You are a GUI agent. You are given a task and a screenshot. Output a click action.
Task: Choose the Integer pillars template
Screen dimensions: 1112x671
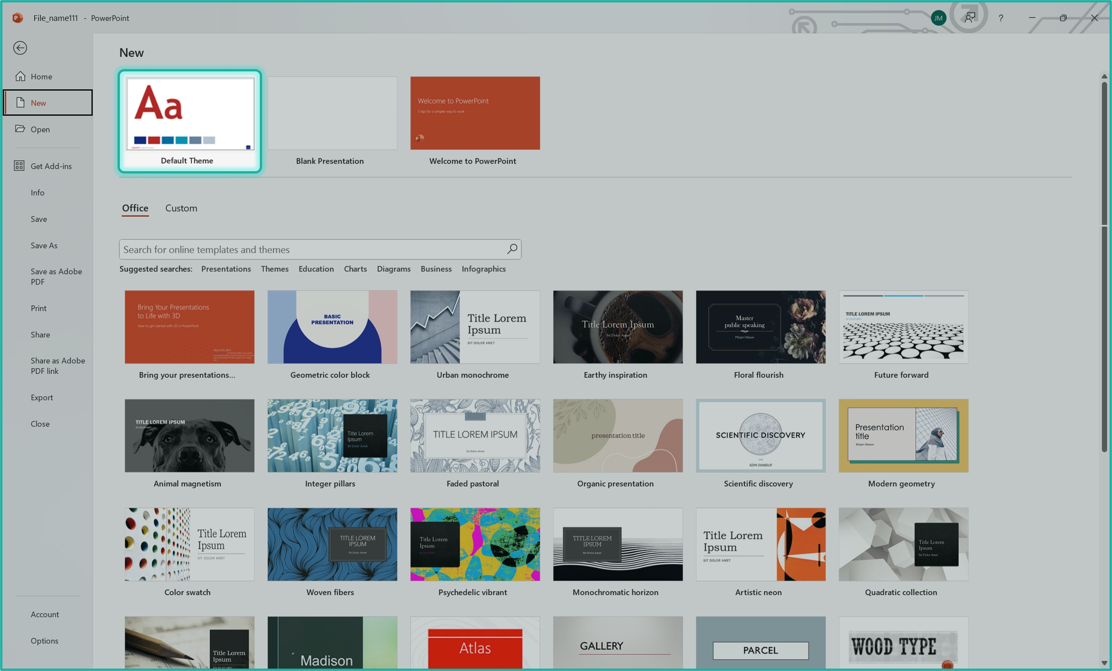(x=332, y=435)
